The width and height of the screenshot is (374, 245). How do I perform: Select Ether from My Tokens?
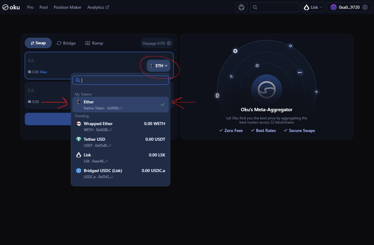(x=121, y=105)
